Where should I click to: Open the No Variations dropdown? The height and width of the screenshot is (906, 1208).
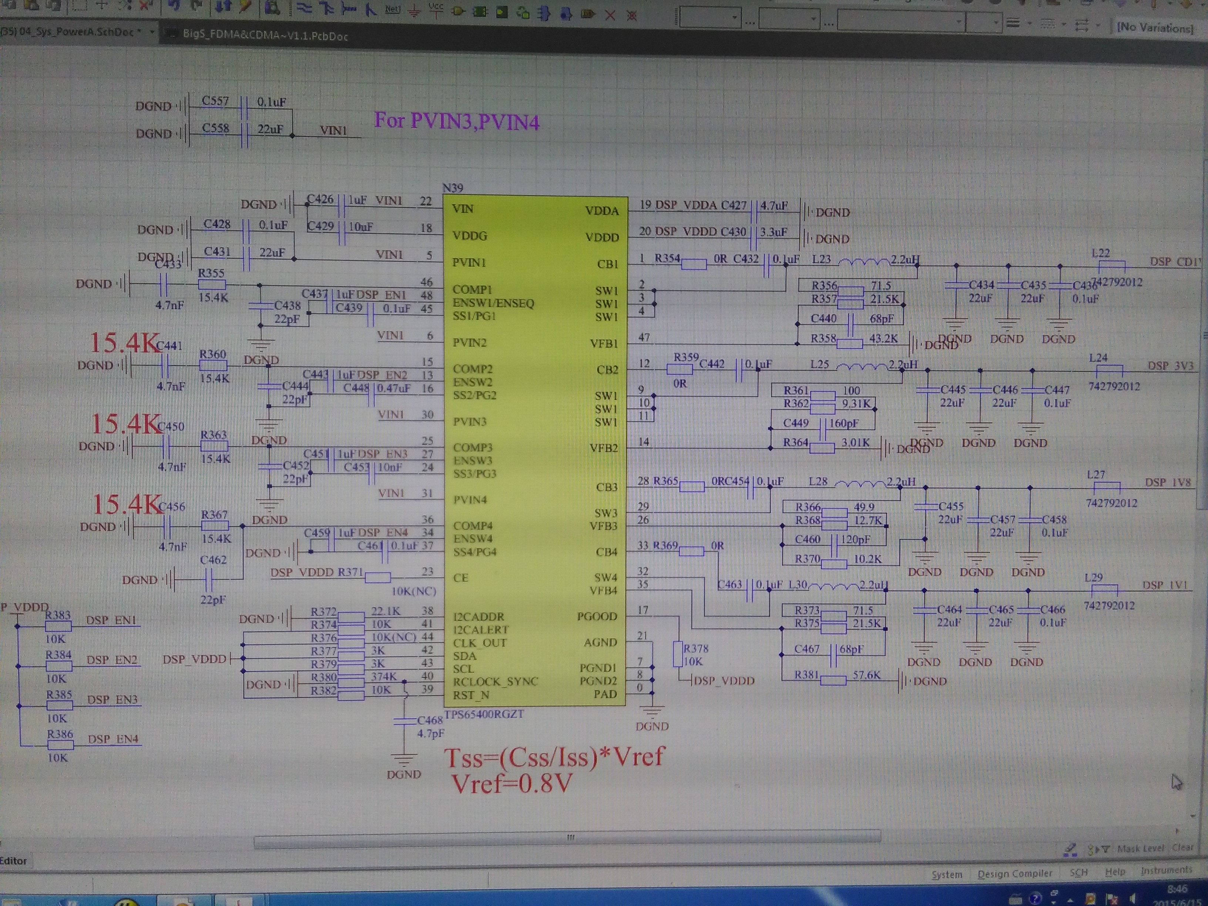pyautogui.click(x=1155, y=27)
